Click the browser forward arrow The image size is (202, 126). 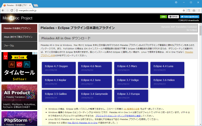point(7,10)
